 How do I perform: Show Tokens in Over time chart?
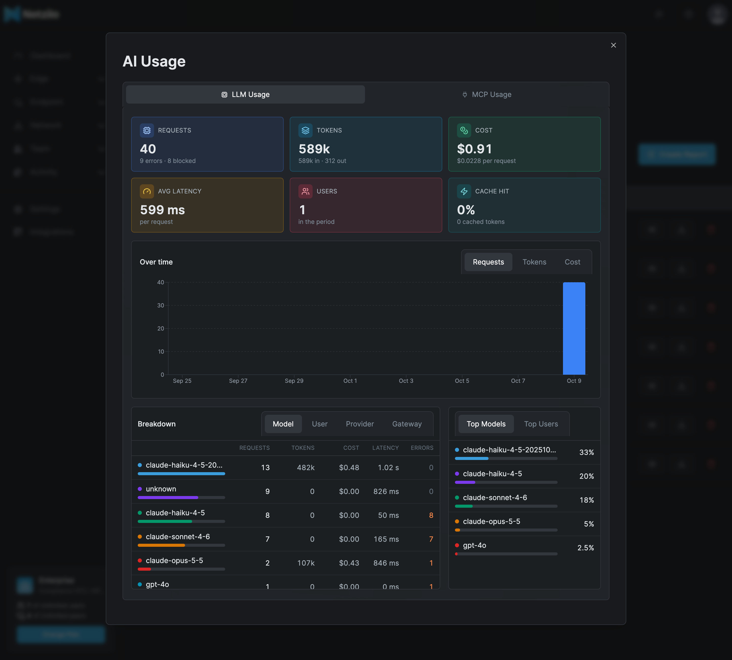[x=534, y=262]
